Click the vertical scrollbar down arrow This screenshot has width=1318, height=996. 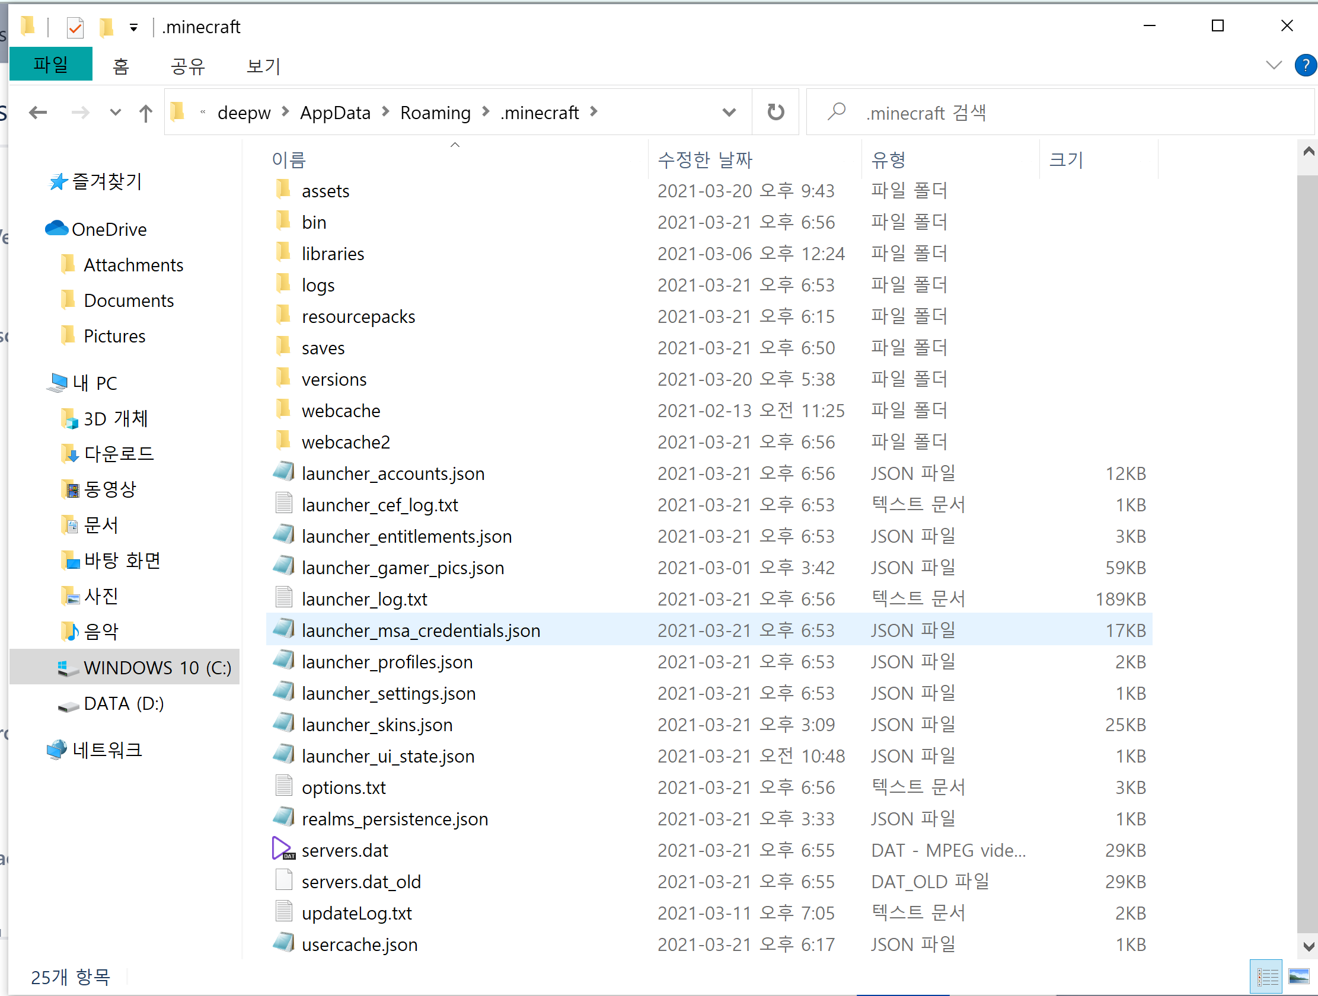click(x=1309, y=947)
